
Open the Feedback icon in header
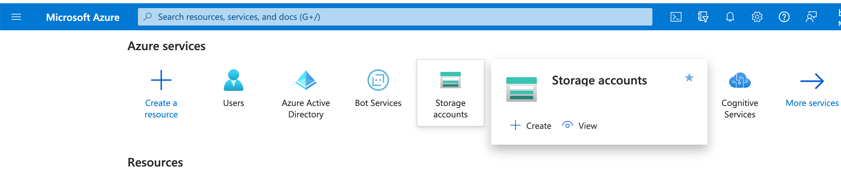(x=811, y=17)
